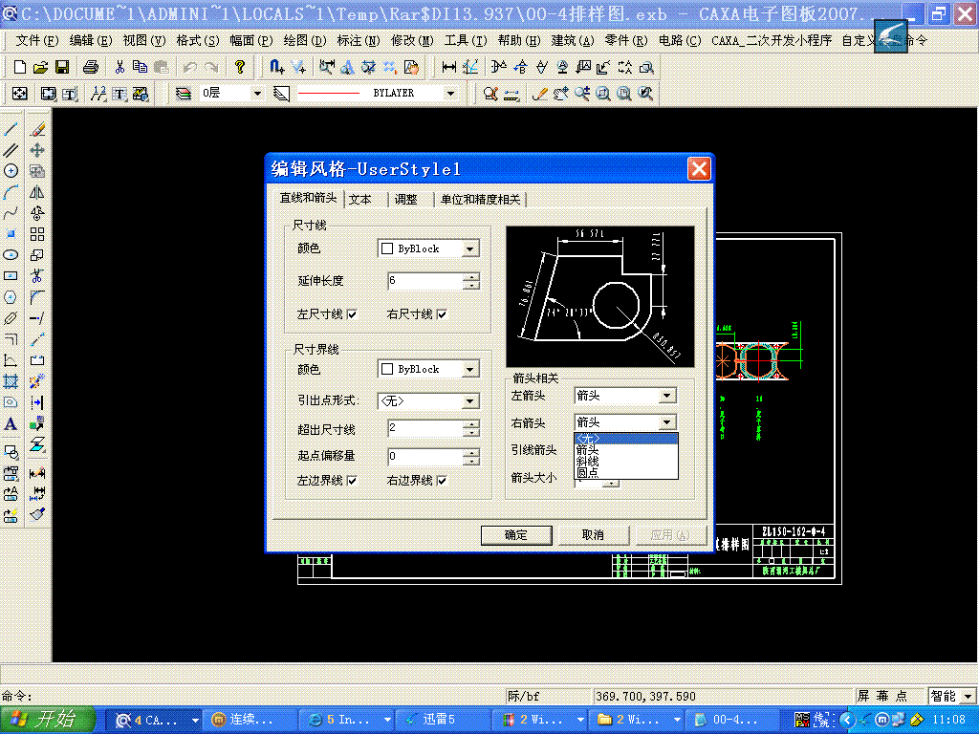
Task: Select the Eraser delete tool
Action: pyautogui.click(x=37, y=129)
